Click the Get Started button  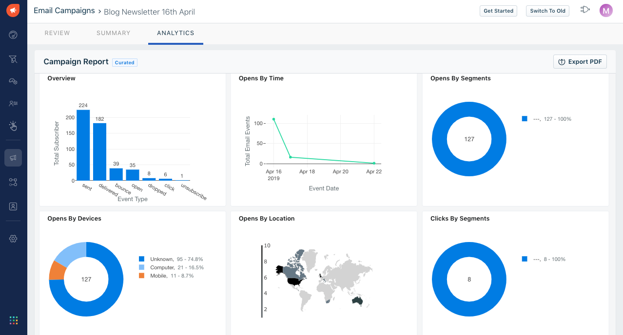pyautogui.click(x=498, y=11)
